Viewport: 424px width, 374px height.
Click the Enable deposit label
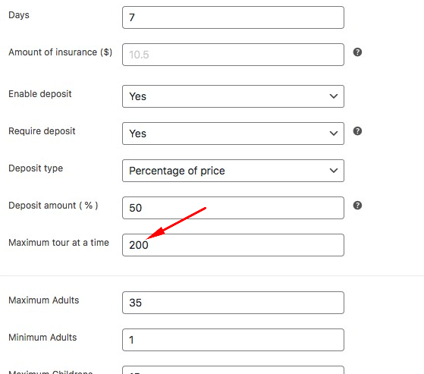(x=40, y=94)
